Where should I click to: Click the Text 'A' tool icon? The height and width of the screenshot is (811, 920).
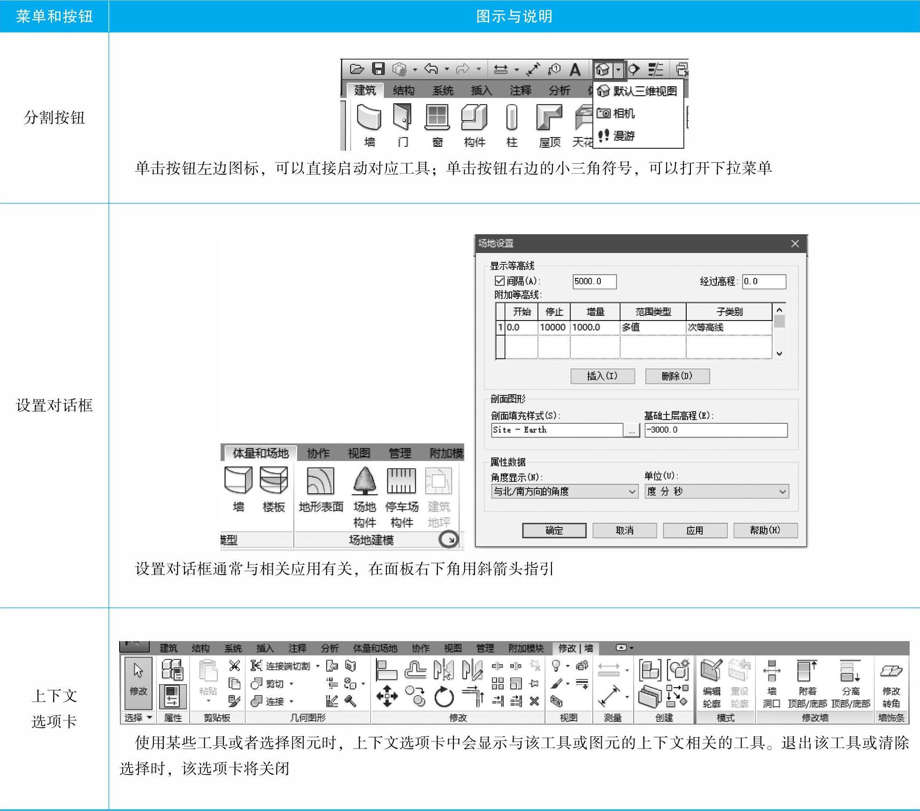coord(575,69)
